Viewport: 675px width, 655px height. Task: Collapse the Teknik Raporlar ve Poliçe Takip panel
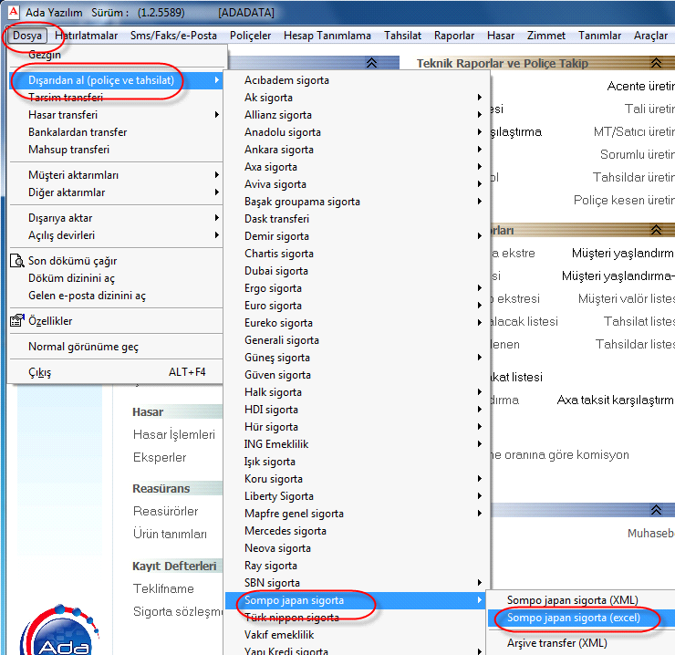click(656, 63)
